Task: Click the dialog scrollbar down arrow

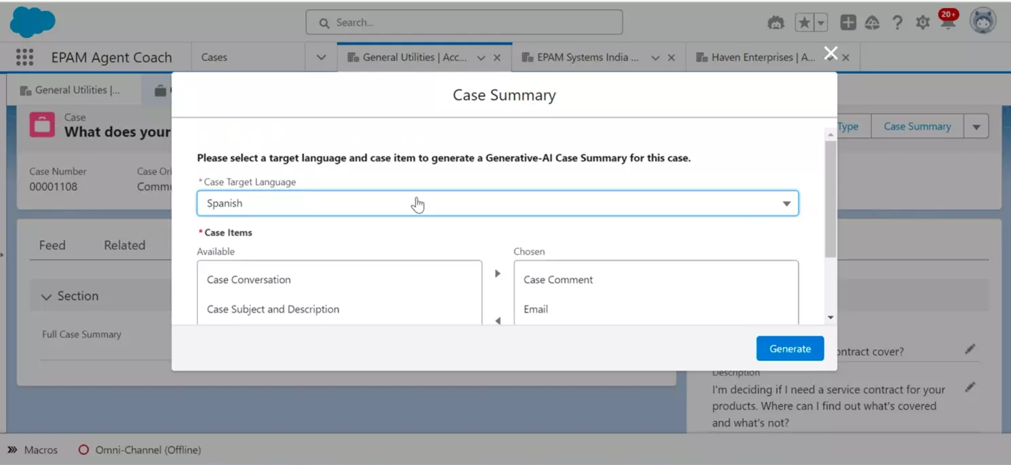Action: click(x=830, y=317)
